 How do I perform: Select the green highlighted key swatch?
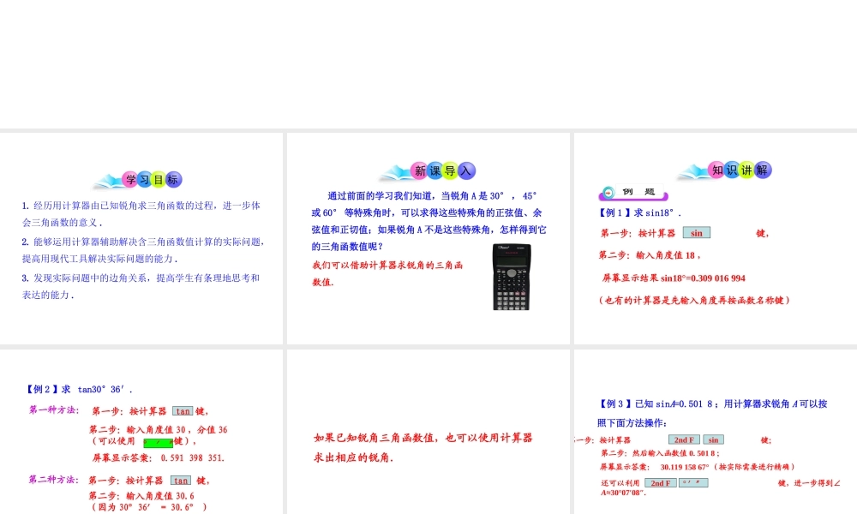tap(159, 443)
